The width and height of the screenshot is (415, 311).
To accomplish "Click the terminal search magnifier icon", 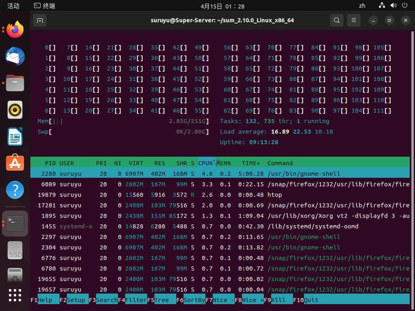I will 337,20.
